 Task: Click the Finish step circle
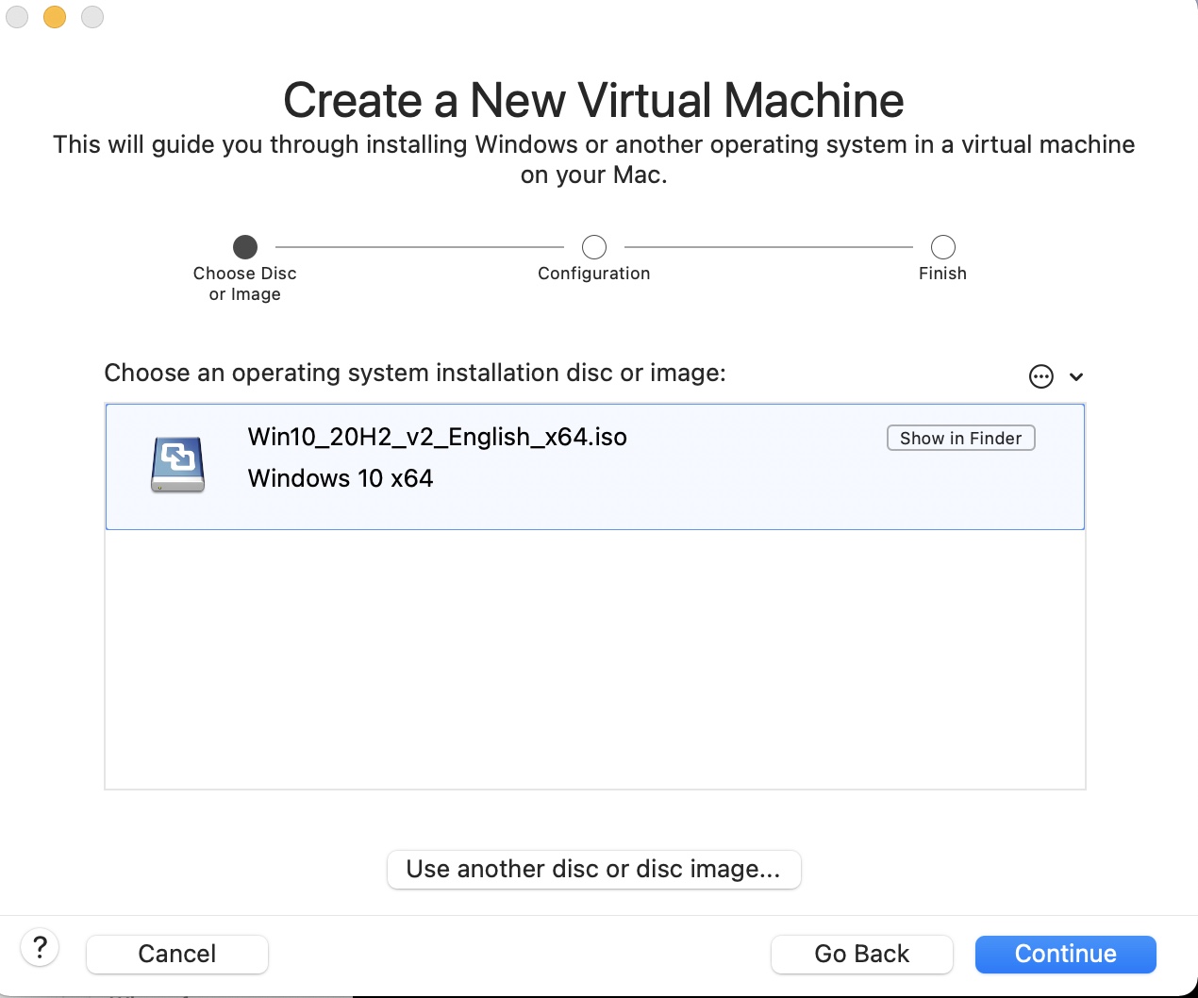(x=942, y=246)
